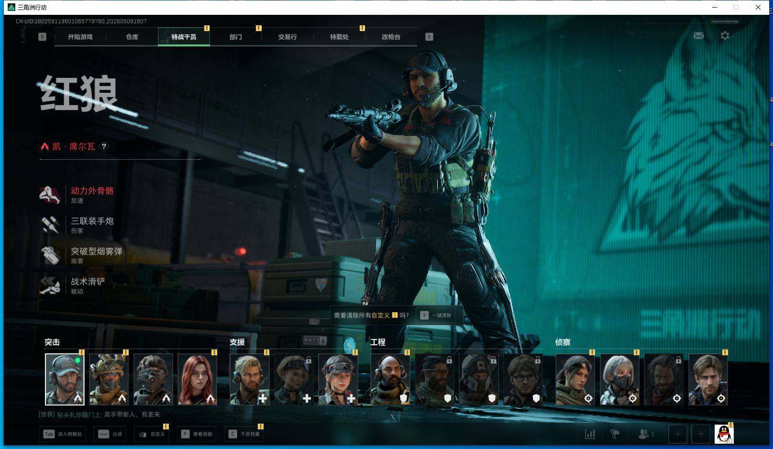Select the dark-haired woman recon operator

click(x=575, y=379)
